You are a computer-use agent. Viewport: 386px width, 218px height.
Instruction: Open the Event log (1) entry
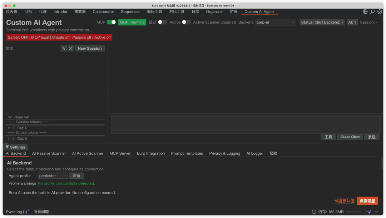click(16, 212)
